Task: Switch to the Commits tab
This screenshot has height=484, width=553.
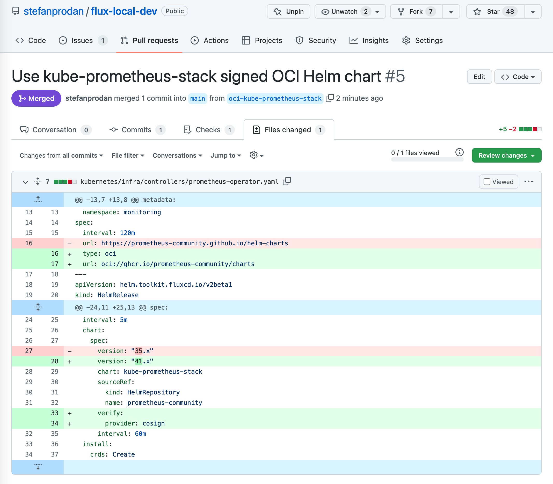Action: [136, 130]
